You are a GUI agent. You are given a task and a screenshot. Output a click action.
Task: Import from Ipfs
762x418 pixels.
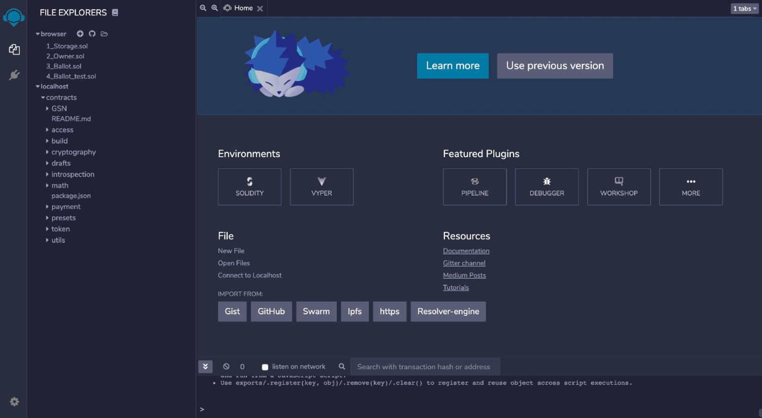[x=355, y=311]
